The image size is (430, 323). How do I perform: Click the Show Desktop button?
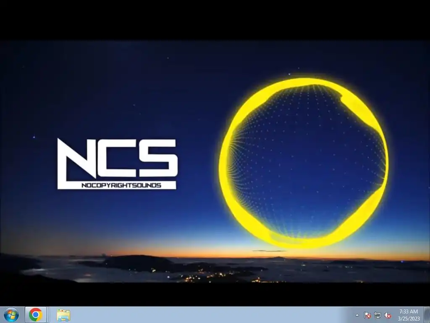(427, 315)
